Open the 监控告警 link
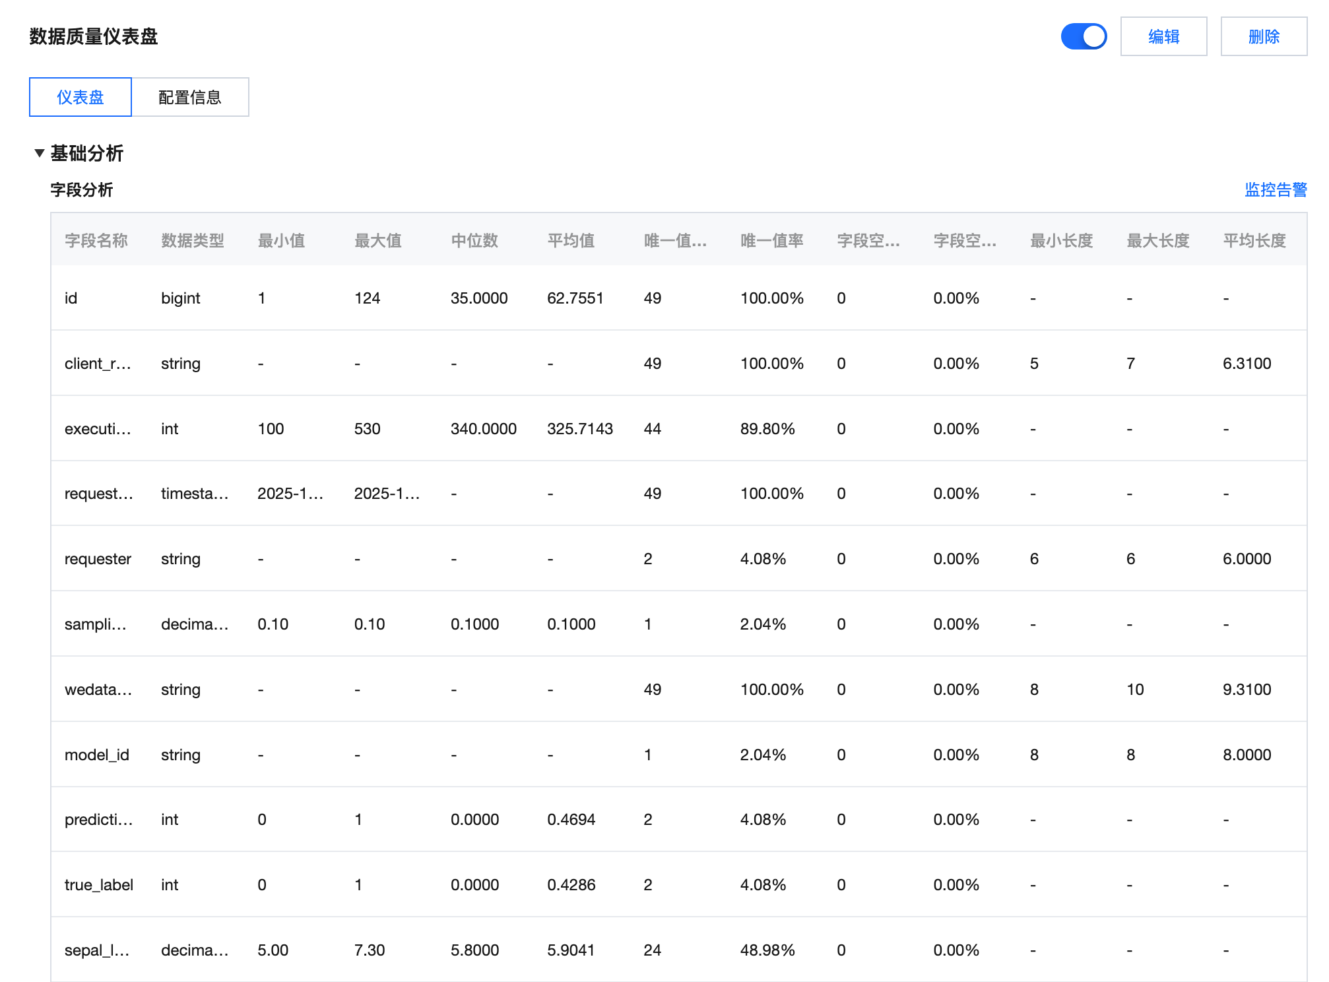The height and width of the screenshot is (982, 1329). pyautogui.click(x=1275, y=190)
